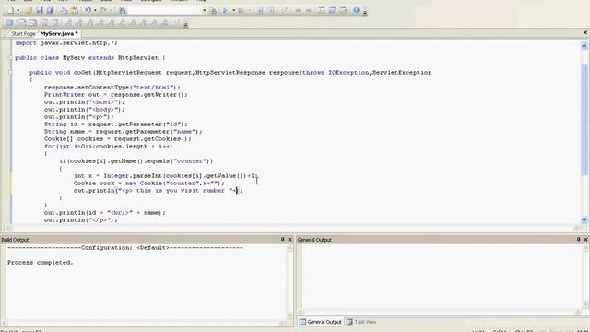Switch to the Start Page tab
Image resolution: width=590 pixels, height=332 pixels.
click(23, 33)
